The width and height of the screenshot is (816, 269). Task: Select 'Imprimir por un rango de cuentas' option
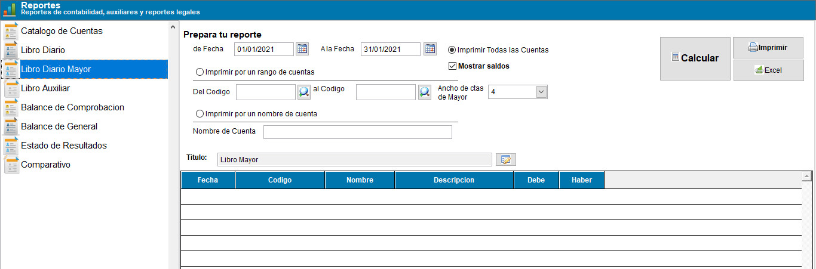pos(200,72)
